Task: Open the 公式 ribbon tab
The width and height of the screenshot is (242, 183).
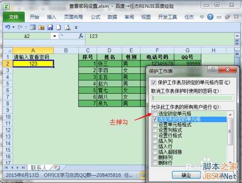Action: tap(95, 17)
